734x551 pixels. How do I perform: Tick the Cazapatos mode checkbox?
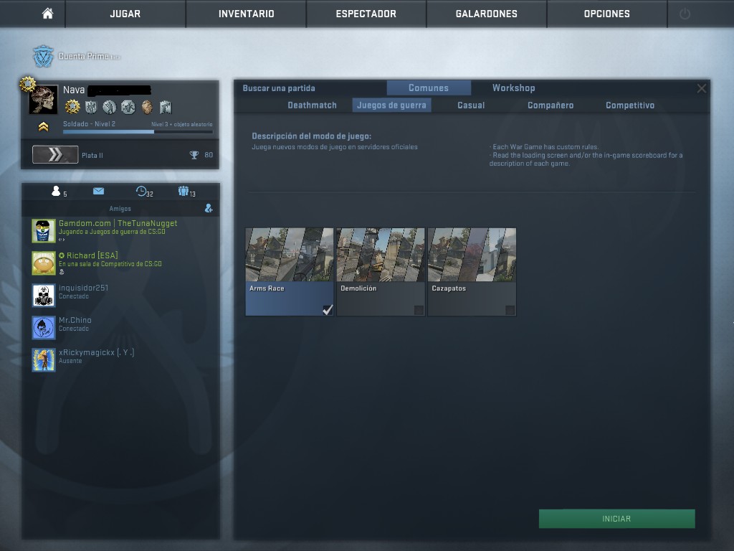coord(510,310)
